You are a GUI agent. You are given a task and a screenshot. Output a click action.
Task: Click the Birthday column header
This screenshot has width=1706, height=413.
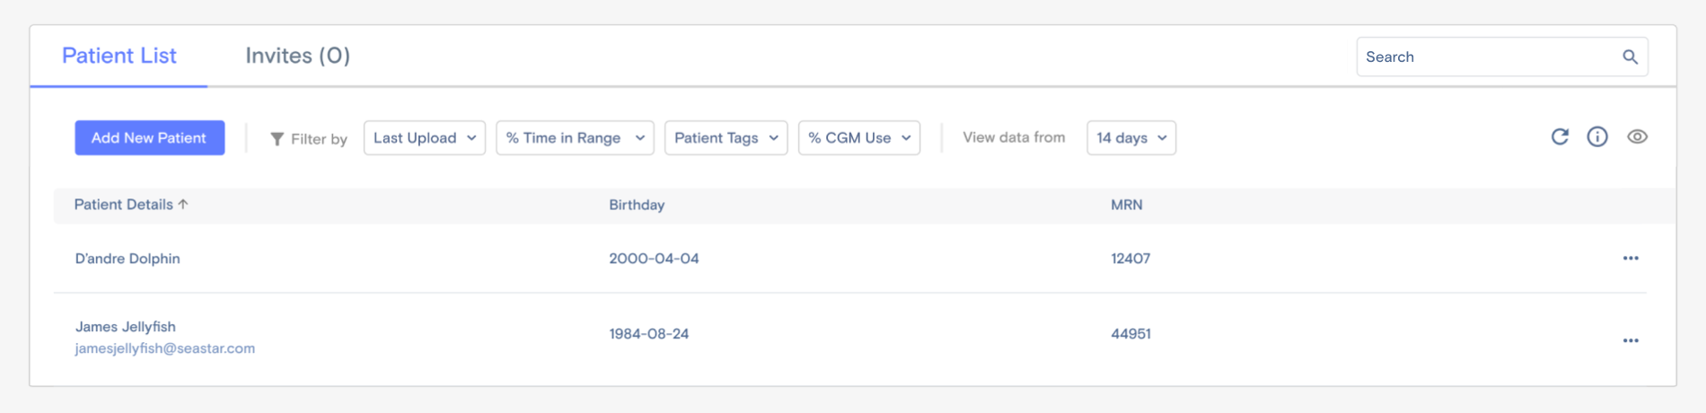(x=637, y=205)
